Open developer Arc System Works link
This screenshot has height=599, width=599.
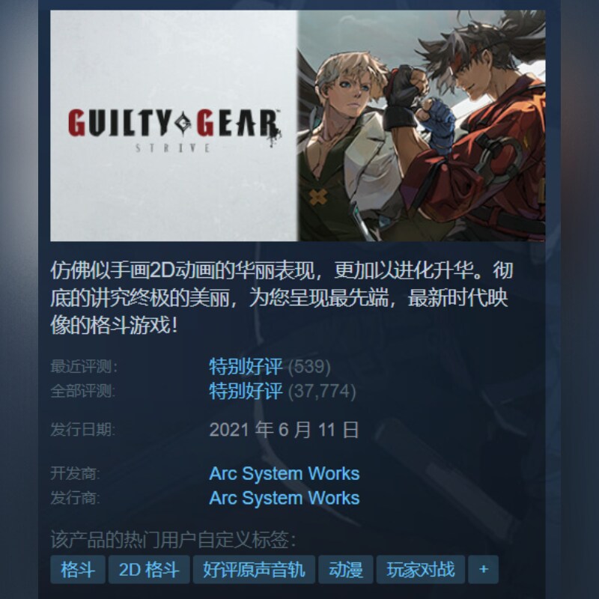285,474
